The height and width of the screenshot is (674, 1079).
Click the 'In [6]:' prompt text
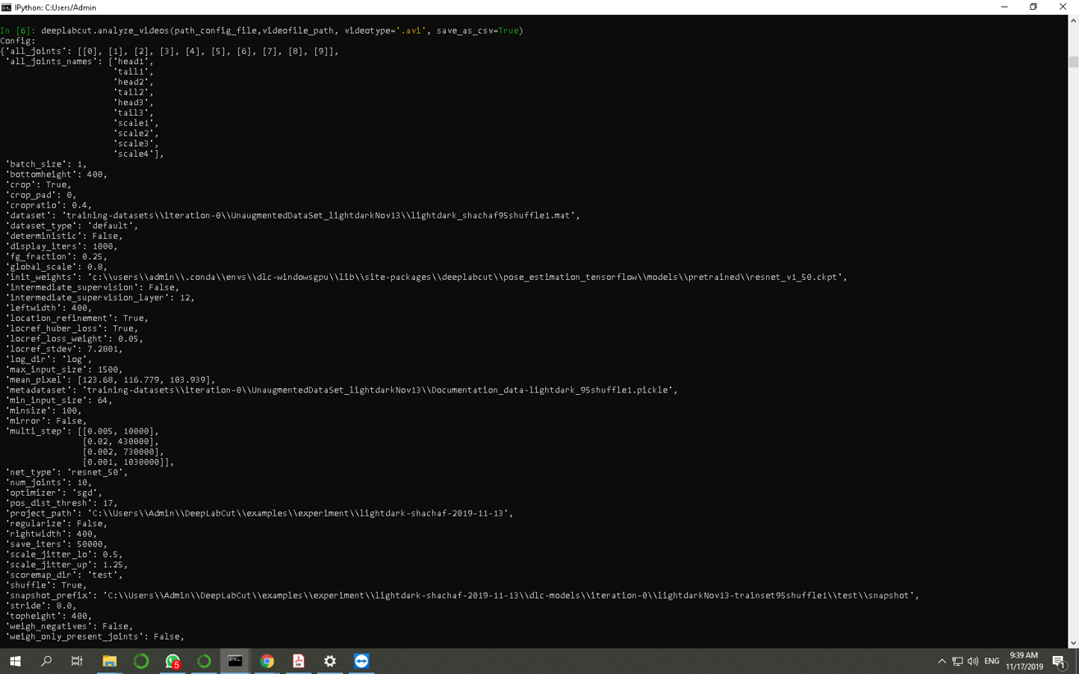(18, 30)
